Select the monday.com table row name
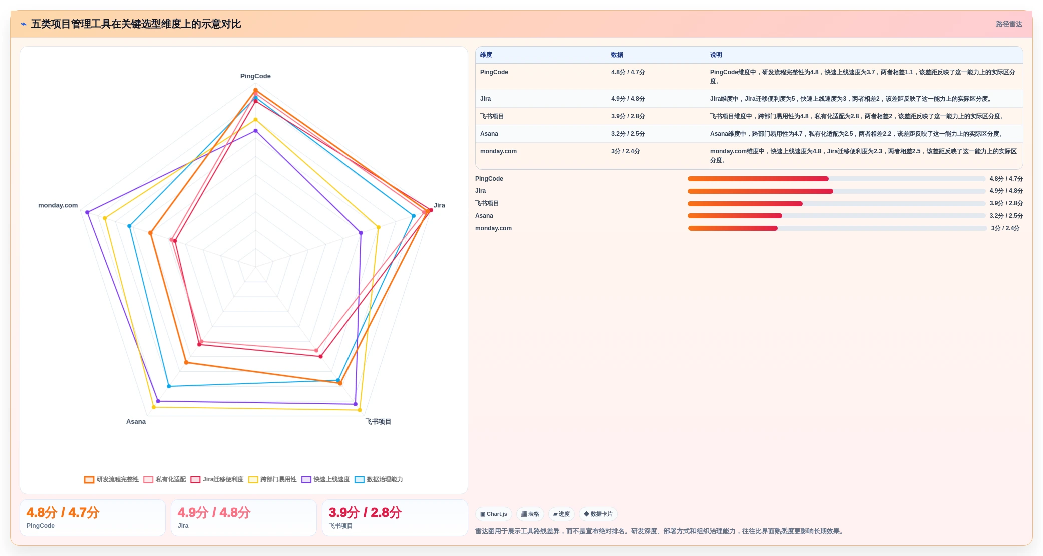Image resolution: width=1043 pixels, height=556 pixels. pos(498,151)
